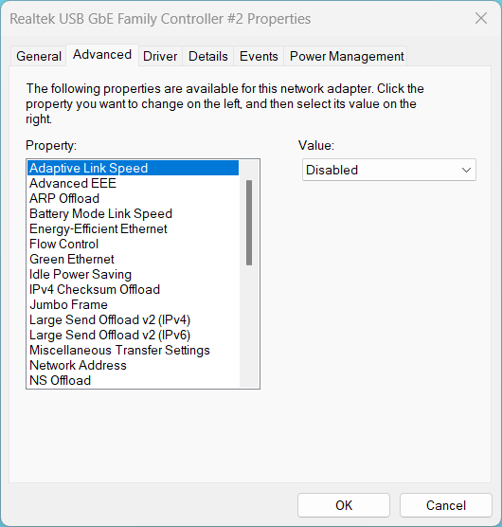Screen dimensions: 502x527
Task: Open the Power Management tab
Action: (347, 56)
